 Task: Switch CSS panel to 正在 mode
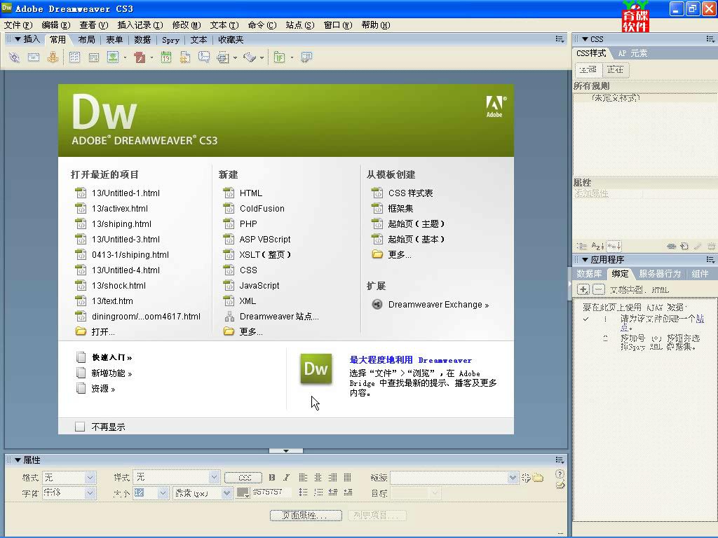pos(615,70)
